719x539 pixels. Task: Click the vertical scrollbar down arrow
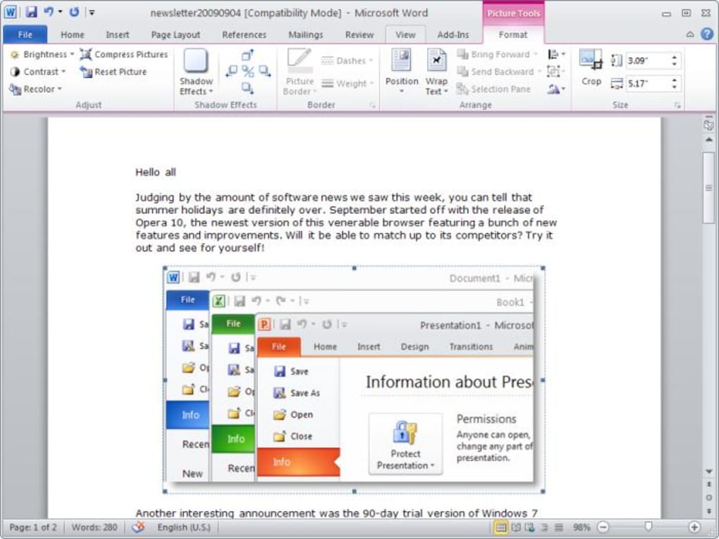708,470
